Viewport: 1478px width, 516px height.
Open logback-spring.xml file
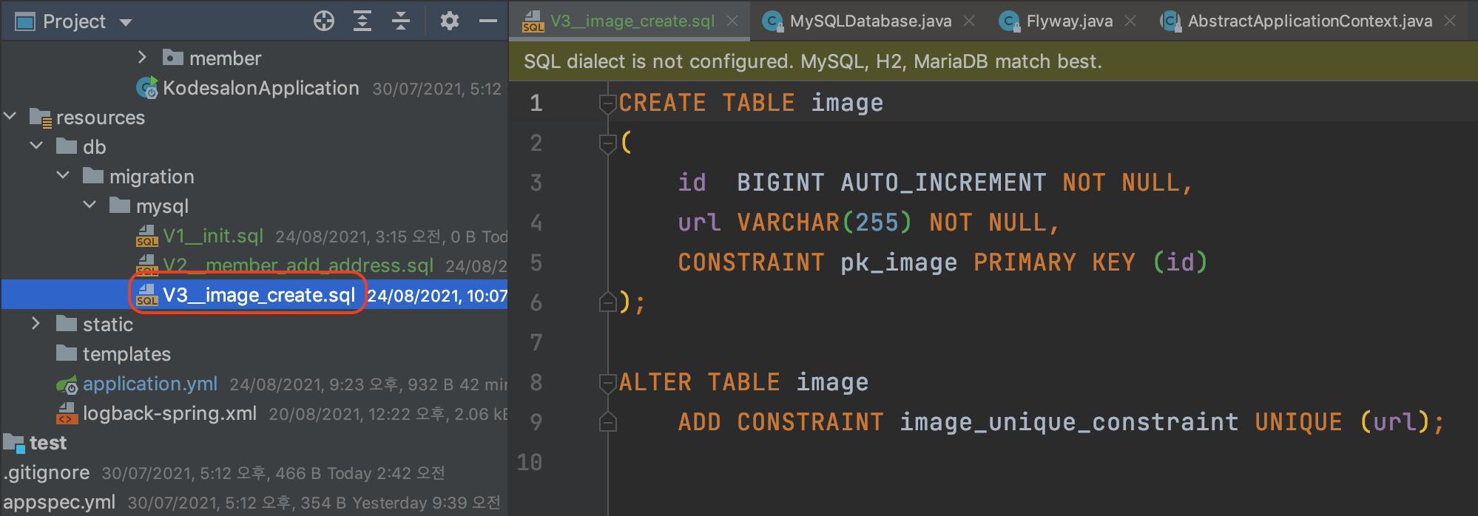pyautogui.click(x=169, y=413)
